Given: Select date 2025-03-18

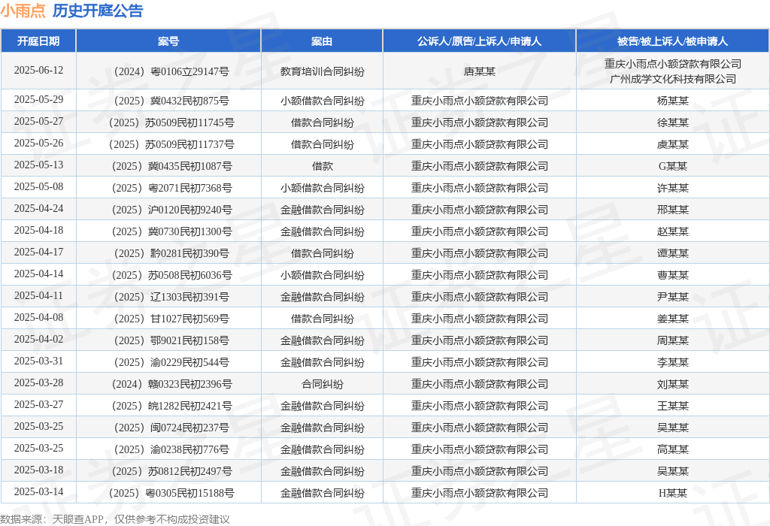Looking at the screenshot, I should (x=38, y=470).
